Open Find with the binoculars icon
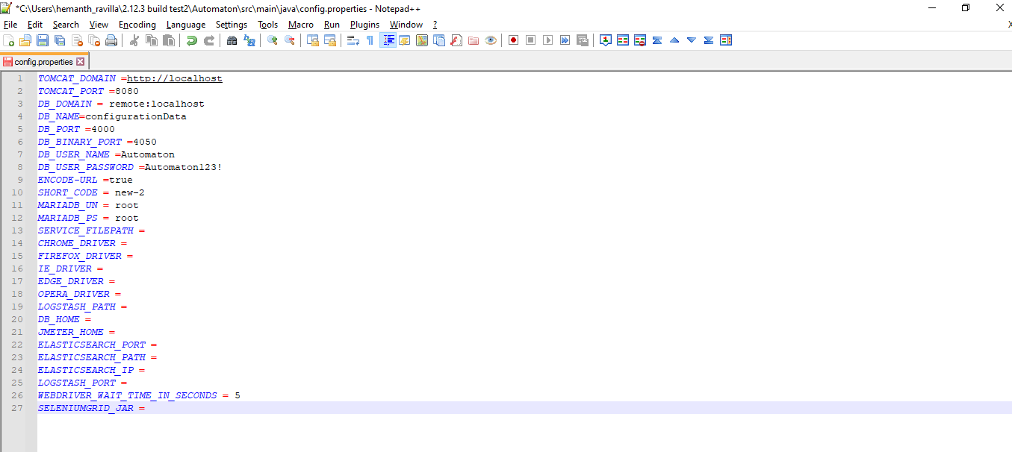 pos(232,40)
